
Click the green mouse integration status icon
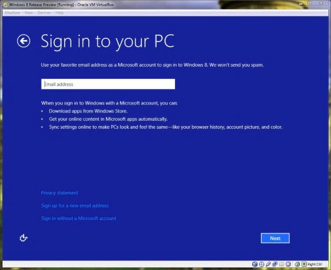[x=297, y=264]
